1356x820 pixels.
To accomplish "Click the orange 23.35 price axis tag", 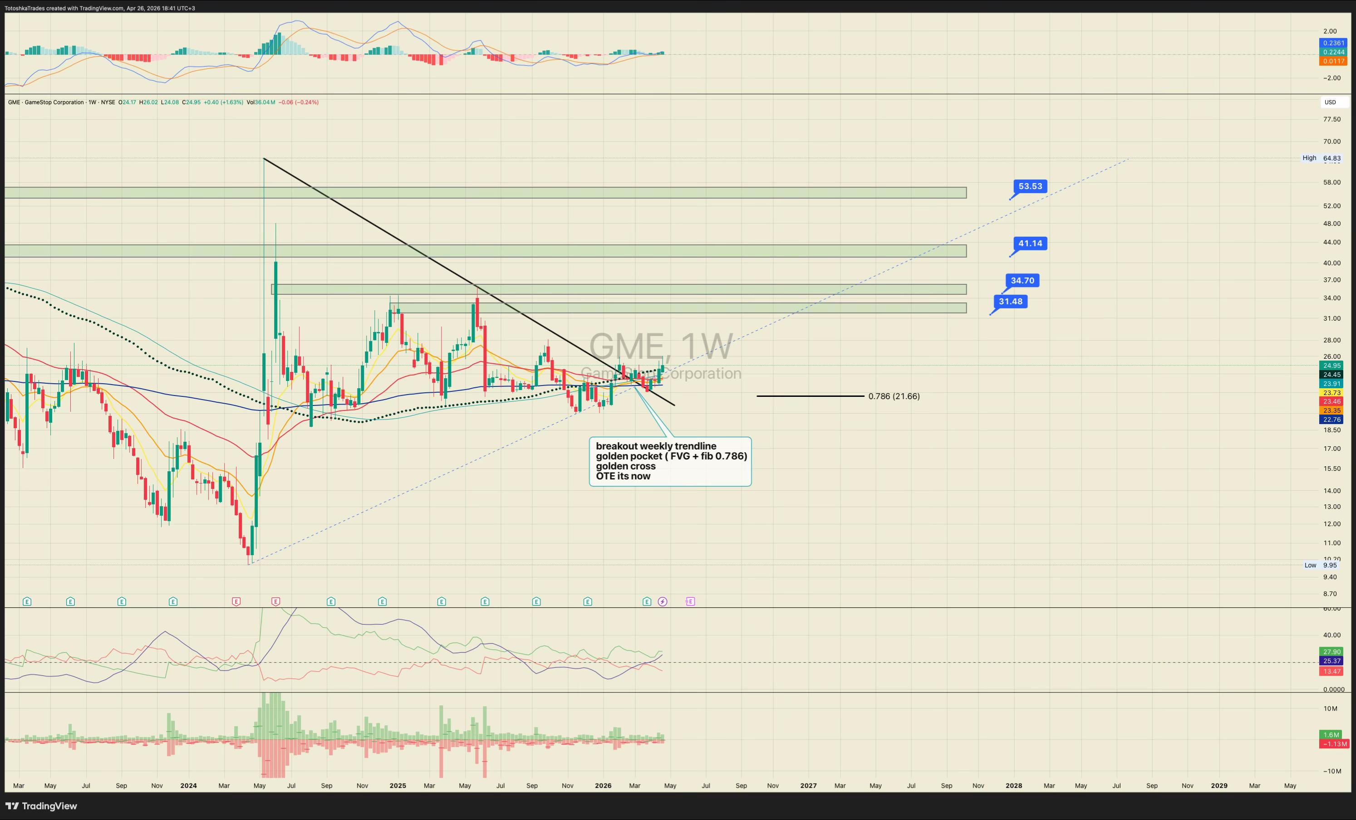I will [x=1331, y=410].
